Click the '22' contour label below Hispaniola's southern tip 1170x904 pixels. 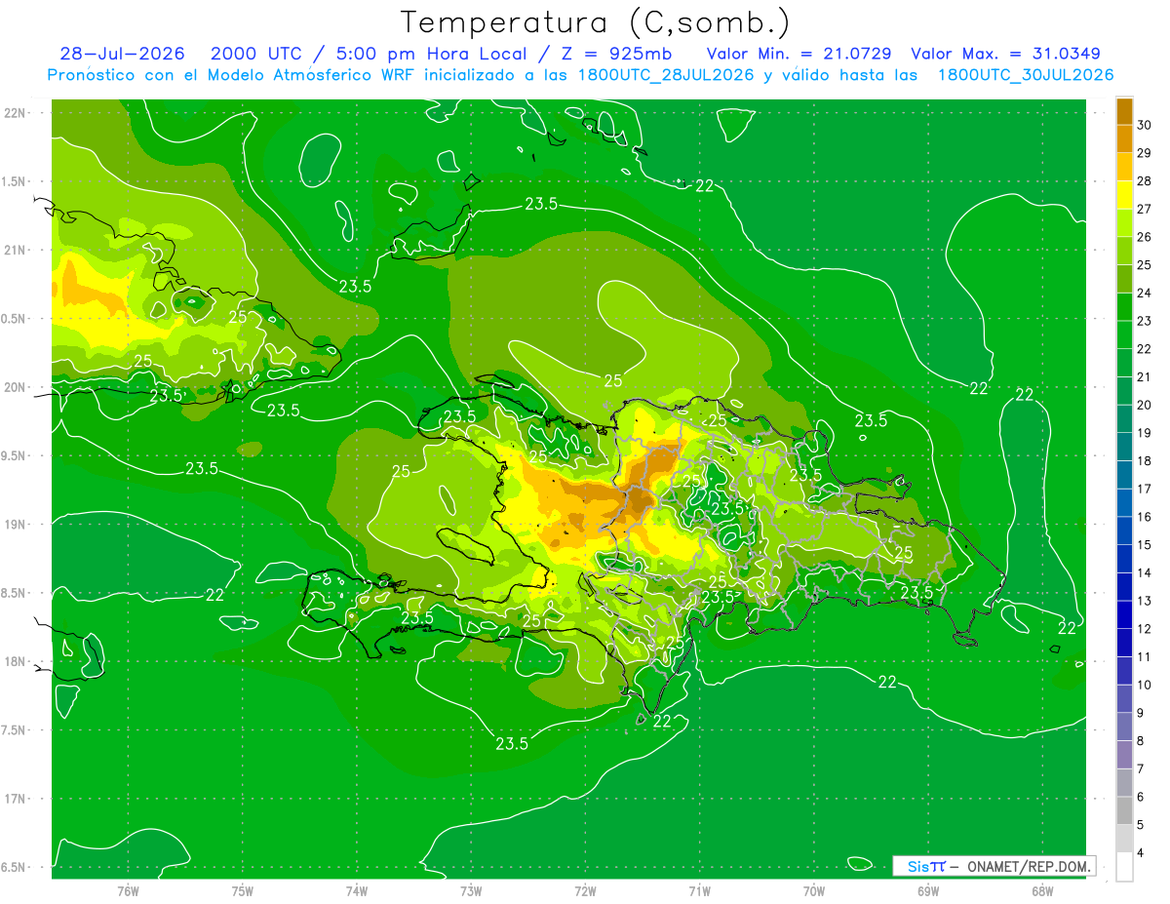[x=662, y=722]
